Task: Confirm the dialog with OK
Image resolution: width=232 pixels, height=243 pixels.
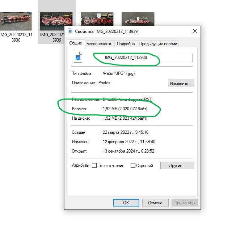Action: coord(126,202)
